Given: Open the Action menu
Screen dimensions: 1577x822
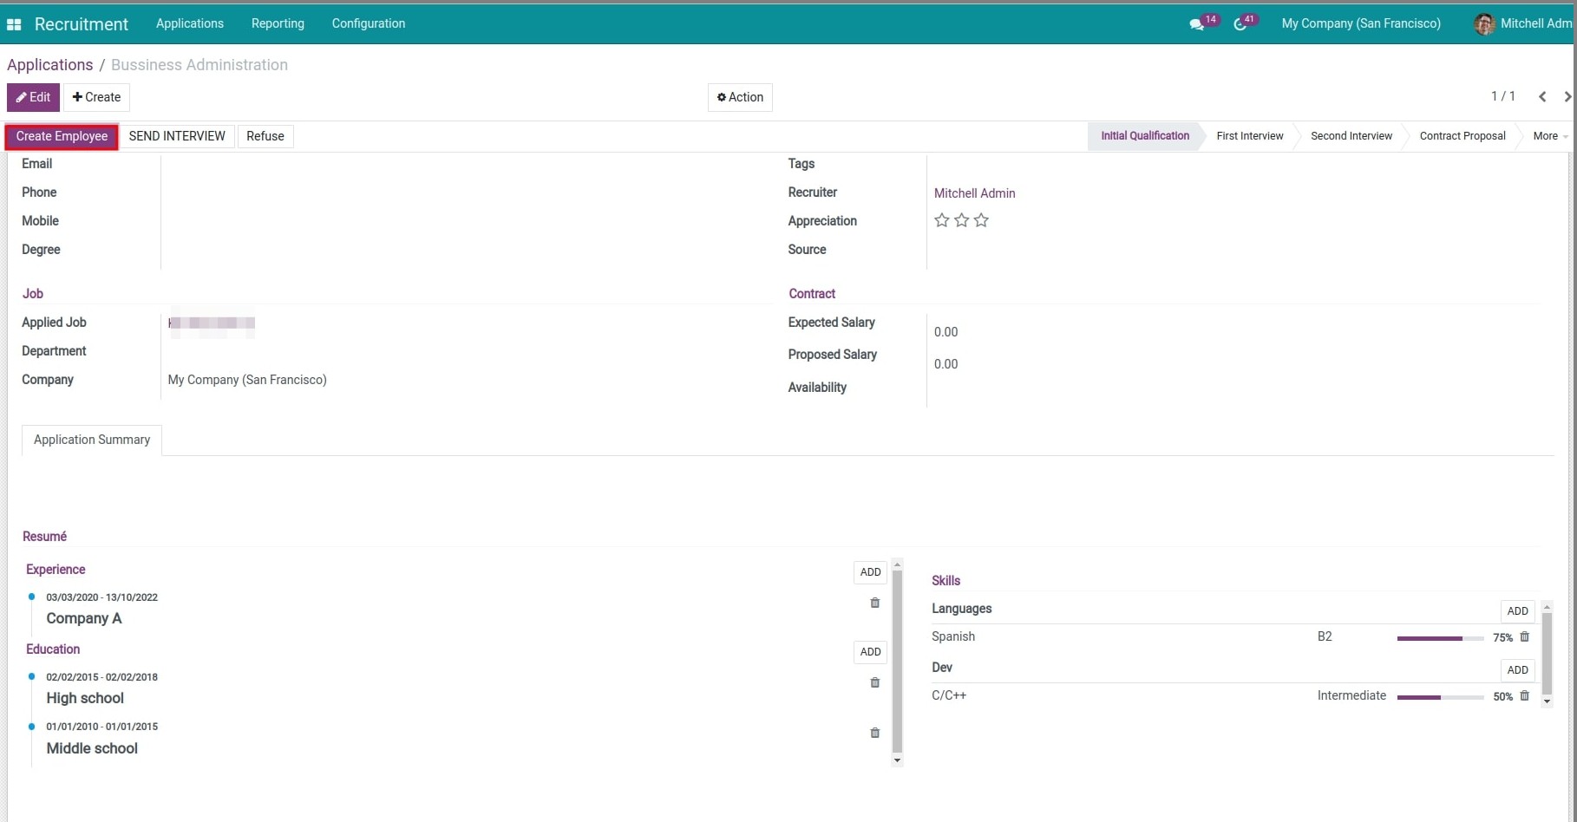Looking at the screenshot, I should coord(739,97).
